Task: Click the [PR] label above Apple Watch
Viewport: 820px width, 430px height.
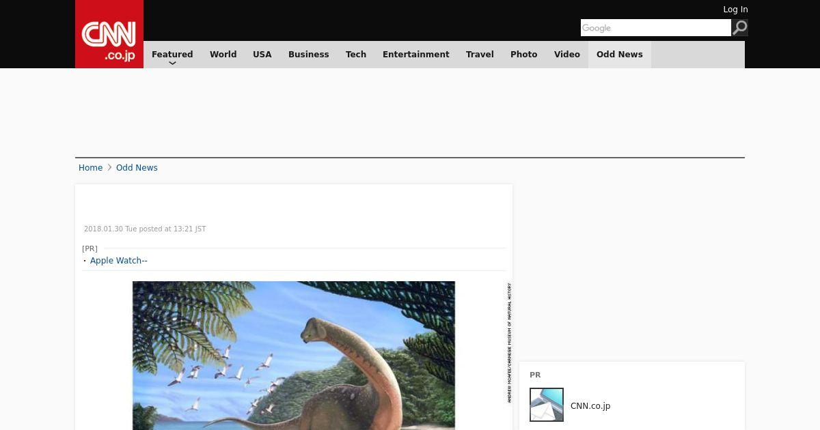Action: 90,248
